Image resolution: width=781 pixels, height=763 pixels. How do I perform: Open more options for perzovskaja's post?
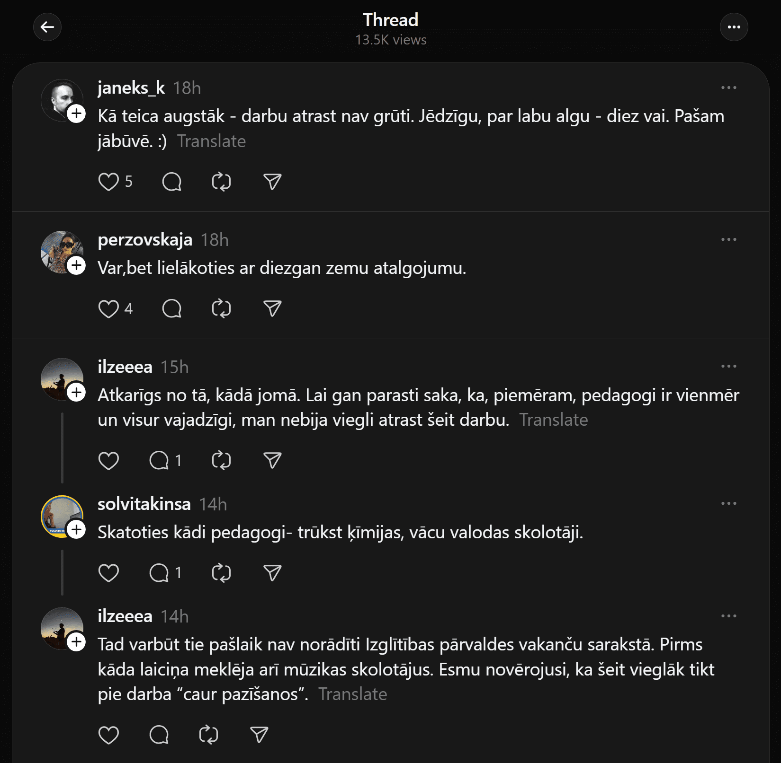coord(728,239)
